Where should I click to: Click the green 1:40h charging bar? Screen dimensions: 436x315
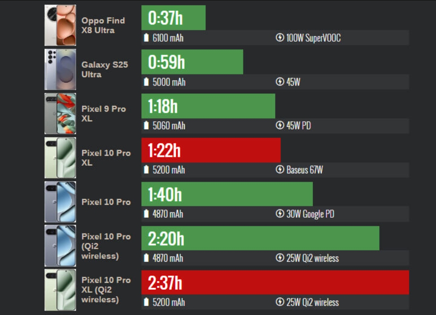227,194
